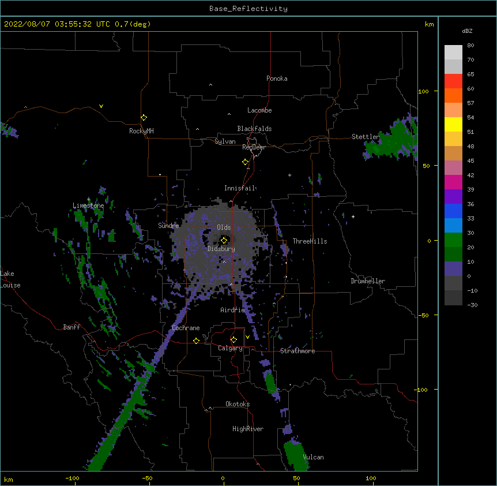Click the Didsbury town label
The width and height of the screenshot is (497, 486).
point(221,249)
